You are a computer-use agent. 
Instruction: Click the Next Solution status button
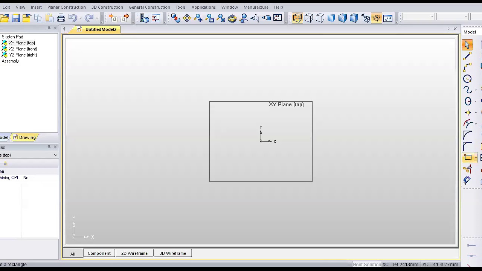[x=367, y=265]
